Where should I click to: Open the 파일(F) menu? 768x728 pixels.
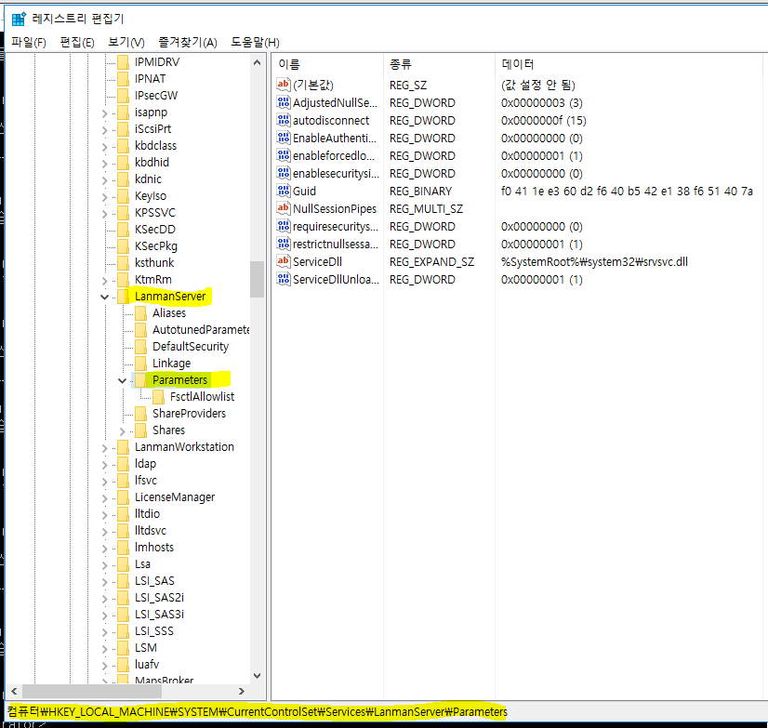(29, 43)
